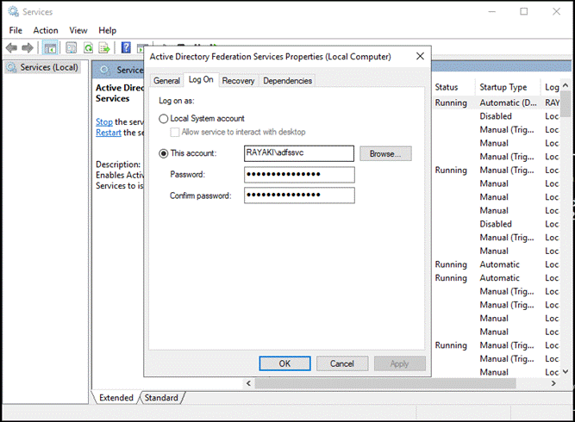Open the Action menu
Viewport: 575px width, 422px height.
click(46, 30)
